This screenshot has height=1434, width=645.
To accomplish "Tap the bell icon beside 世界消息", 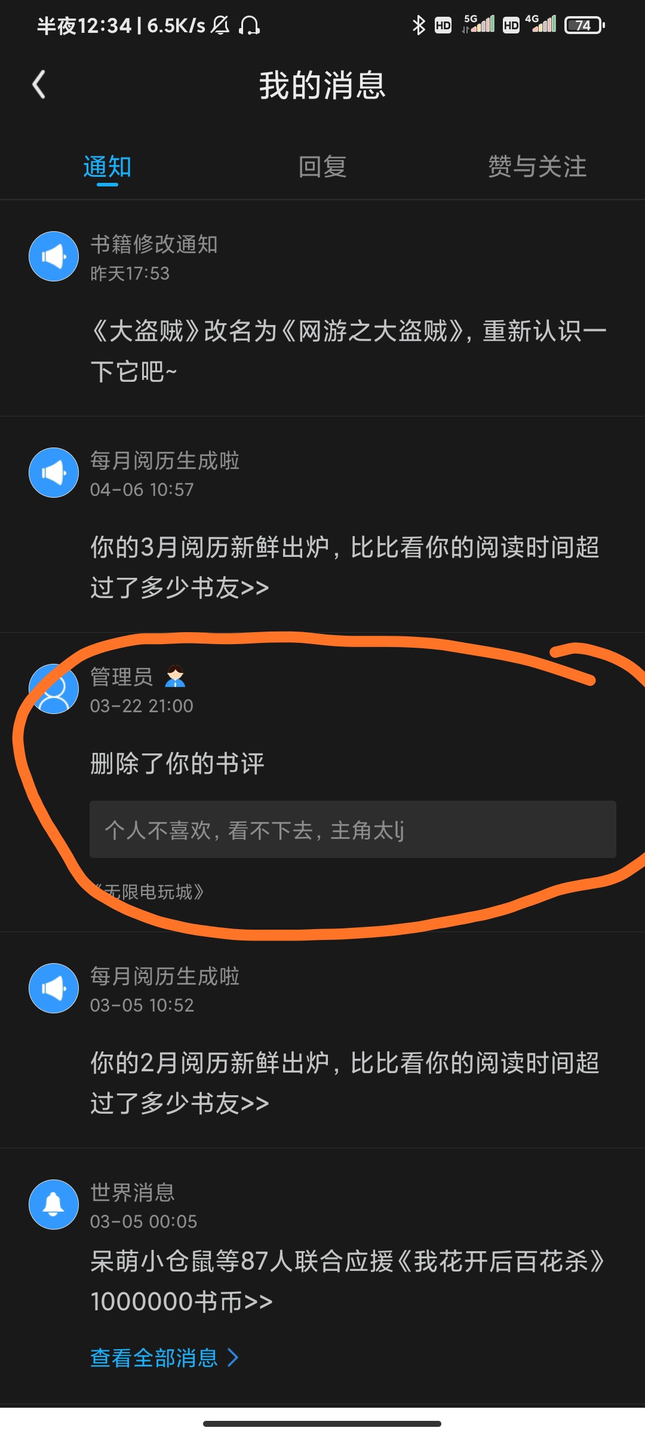I will [x=54, y=1205].
